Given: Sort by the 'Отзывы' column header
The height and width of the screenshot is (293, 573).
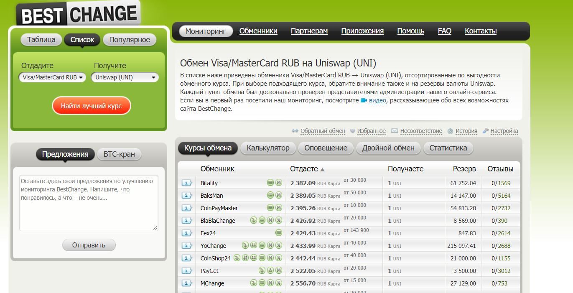Looking at the screenshot, I should (x=500, y=169).
